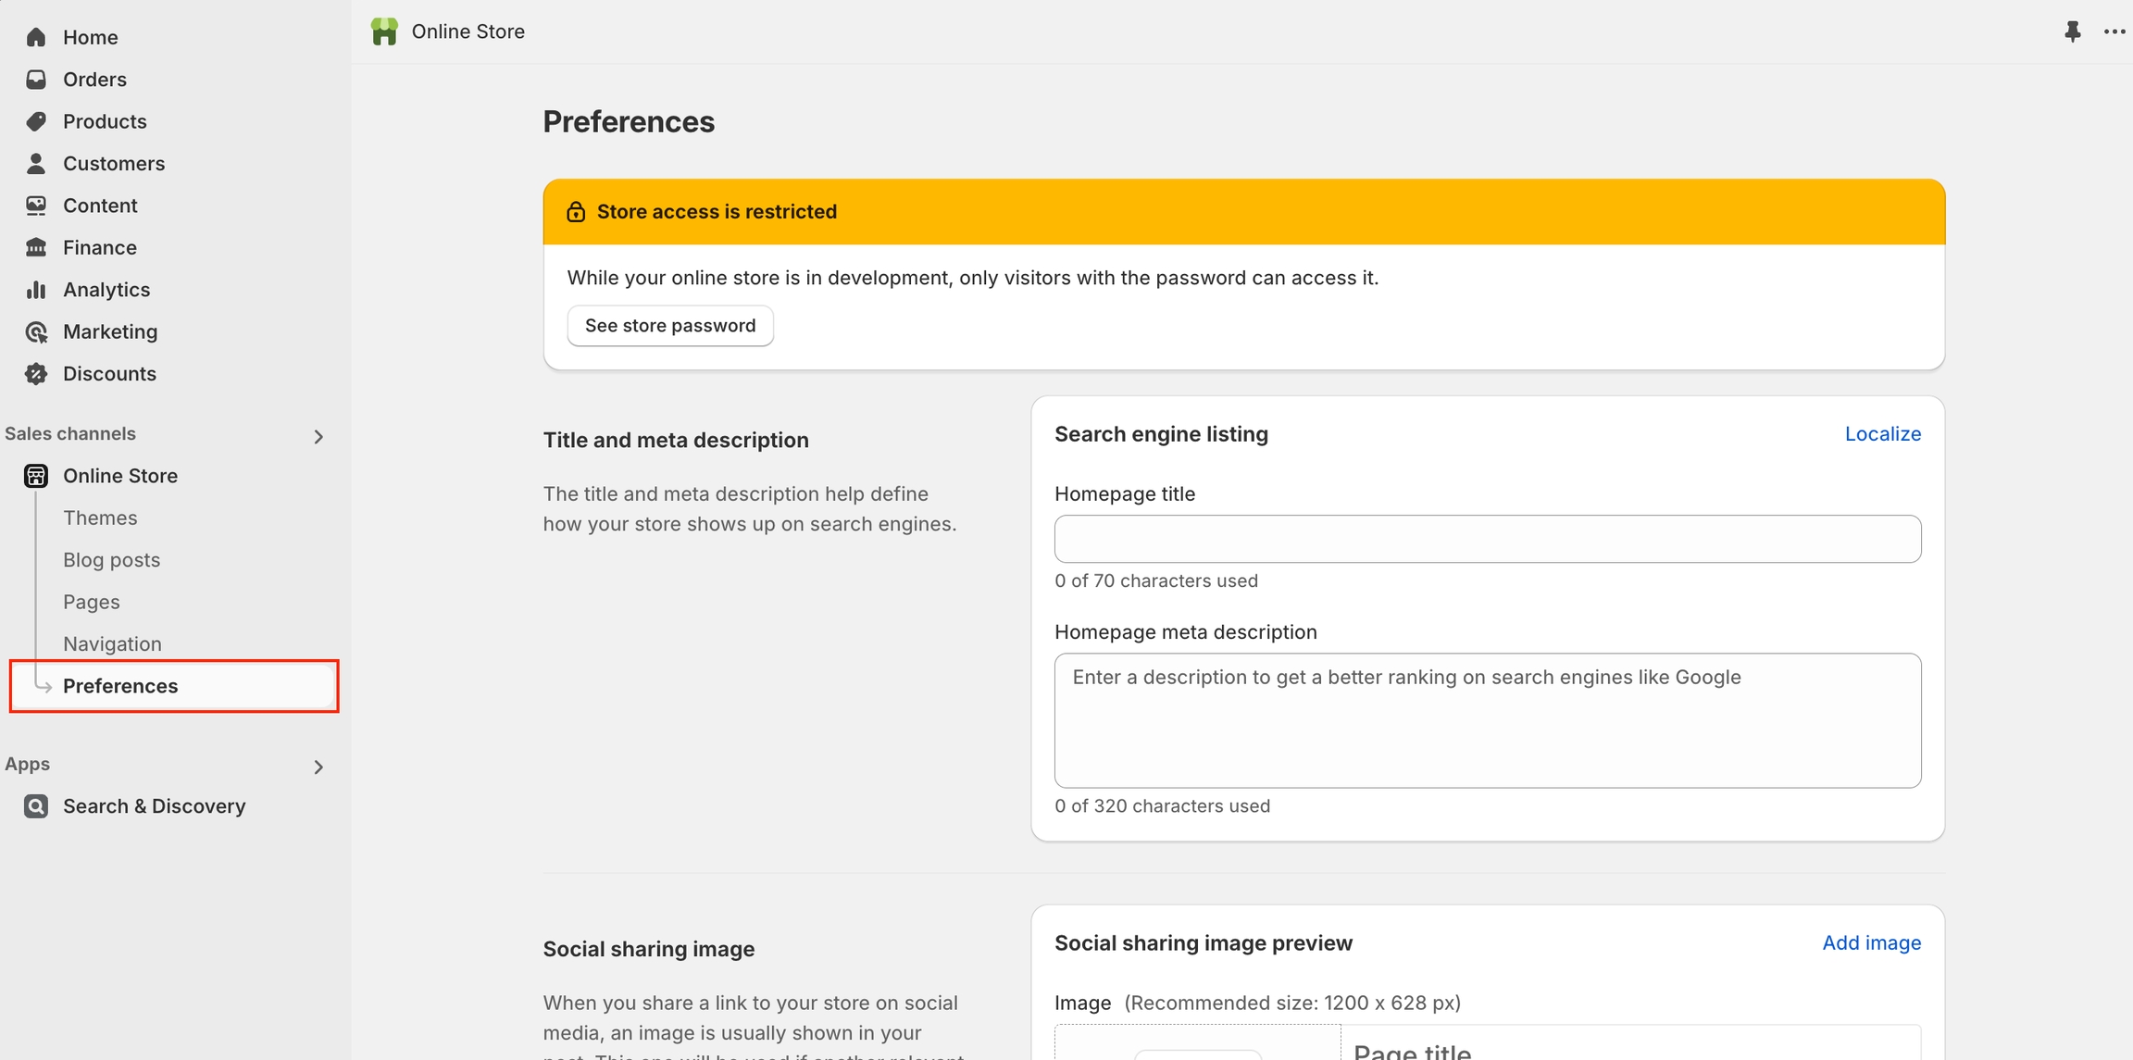Click the Localize link

pos(1882,433)
